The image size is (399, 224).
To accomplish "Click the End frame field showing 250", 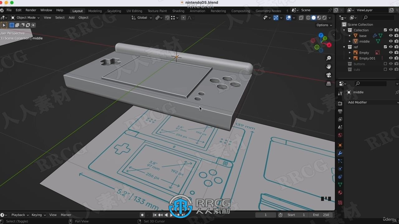I will click(321, 215).
